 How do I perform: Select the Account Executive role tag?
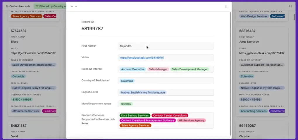[133, 69]
